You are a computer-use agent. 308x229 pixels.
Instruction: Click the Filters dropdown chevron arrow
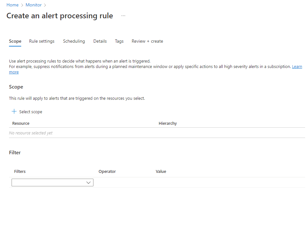pos(89,182)
